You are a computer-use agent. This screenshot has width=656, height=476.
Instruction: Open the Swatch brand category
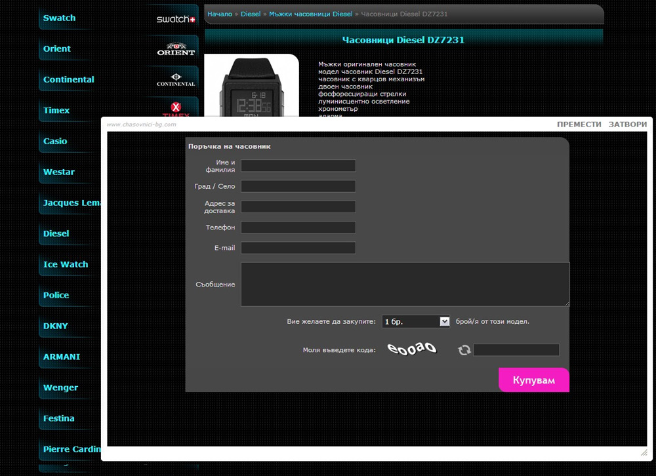click(60, 18)
